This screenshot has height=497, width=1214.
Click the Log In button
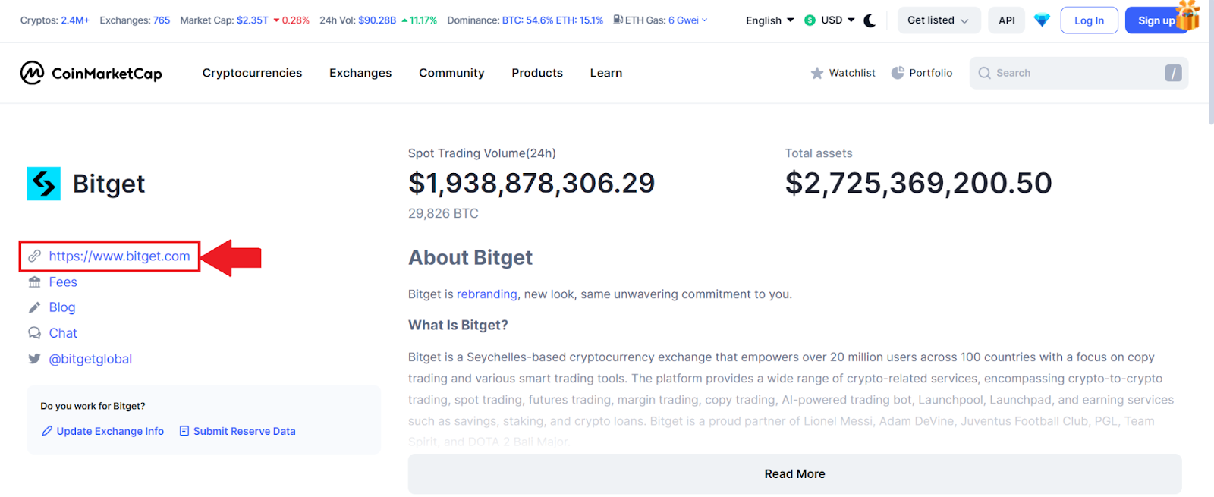click(x=1089, y=20)
